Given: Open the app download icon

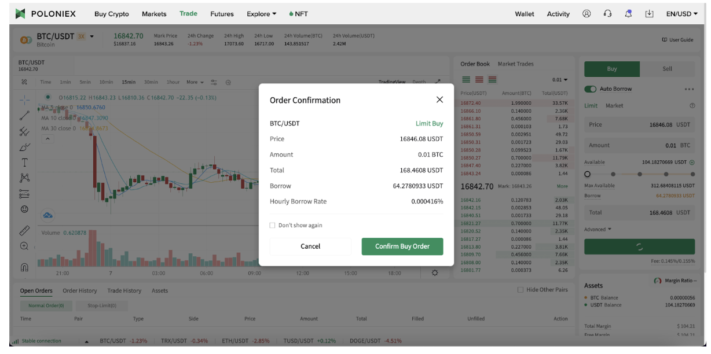Looking at the screenshot, I should pos(649,14).
